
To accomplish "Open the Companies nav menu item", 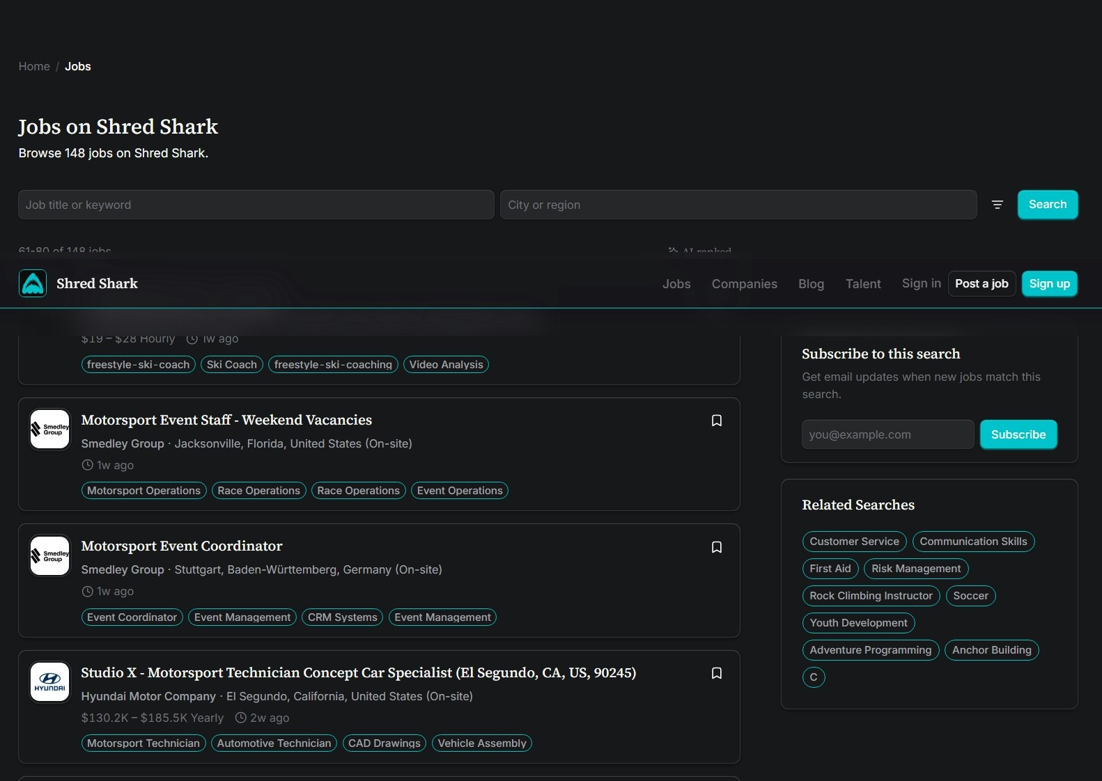I will (744, 284).
